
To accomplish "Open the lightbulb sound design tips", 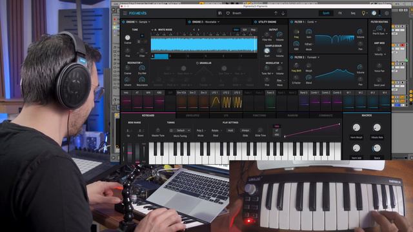I will tap(364, 13).
